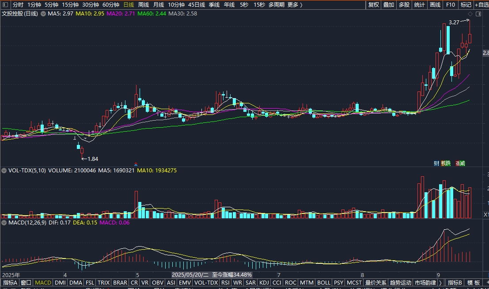Select the TRIX indicator tab

click(103, 282)
